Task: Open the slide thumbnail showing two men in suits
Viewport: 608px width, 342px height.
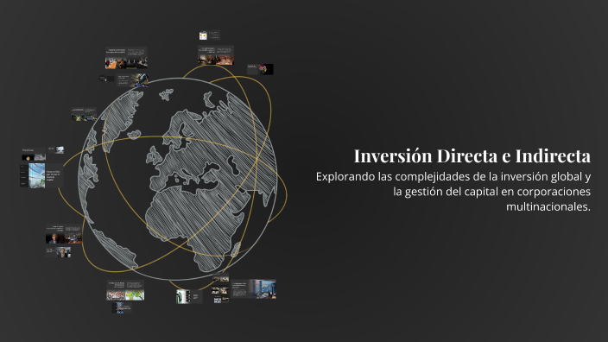Action: (64, 234)
